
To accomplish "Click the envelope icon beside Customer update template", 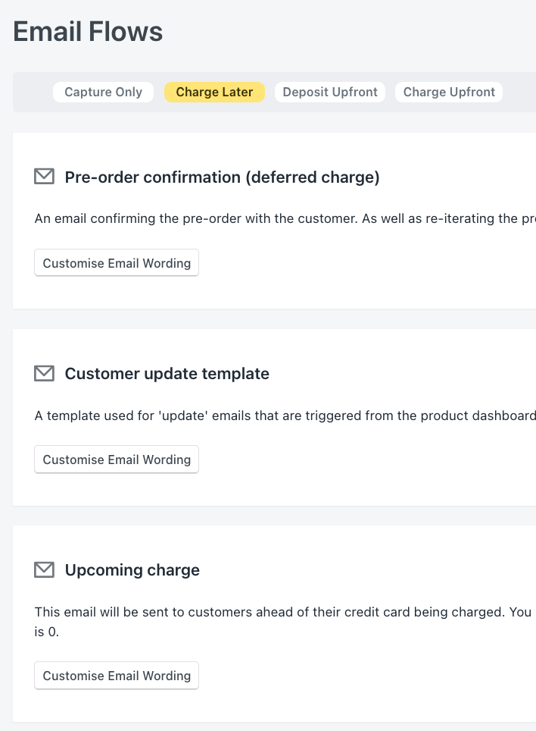I will (45, 373).
